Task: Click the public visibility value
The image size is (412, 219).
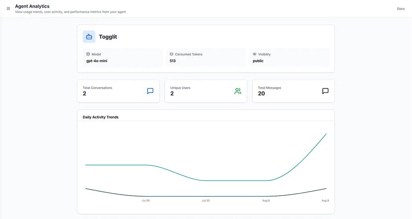Action: [x=258, y=61]
